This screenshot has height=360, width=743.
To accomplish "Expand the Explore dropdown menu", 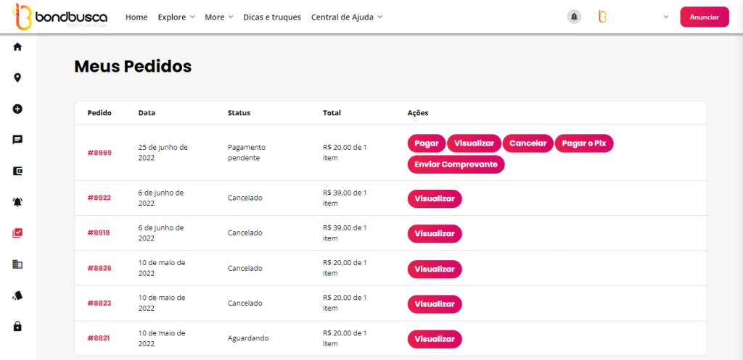I will click(x=176, y=17).
